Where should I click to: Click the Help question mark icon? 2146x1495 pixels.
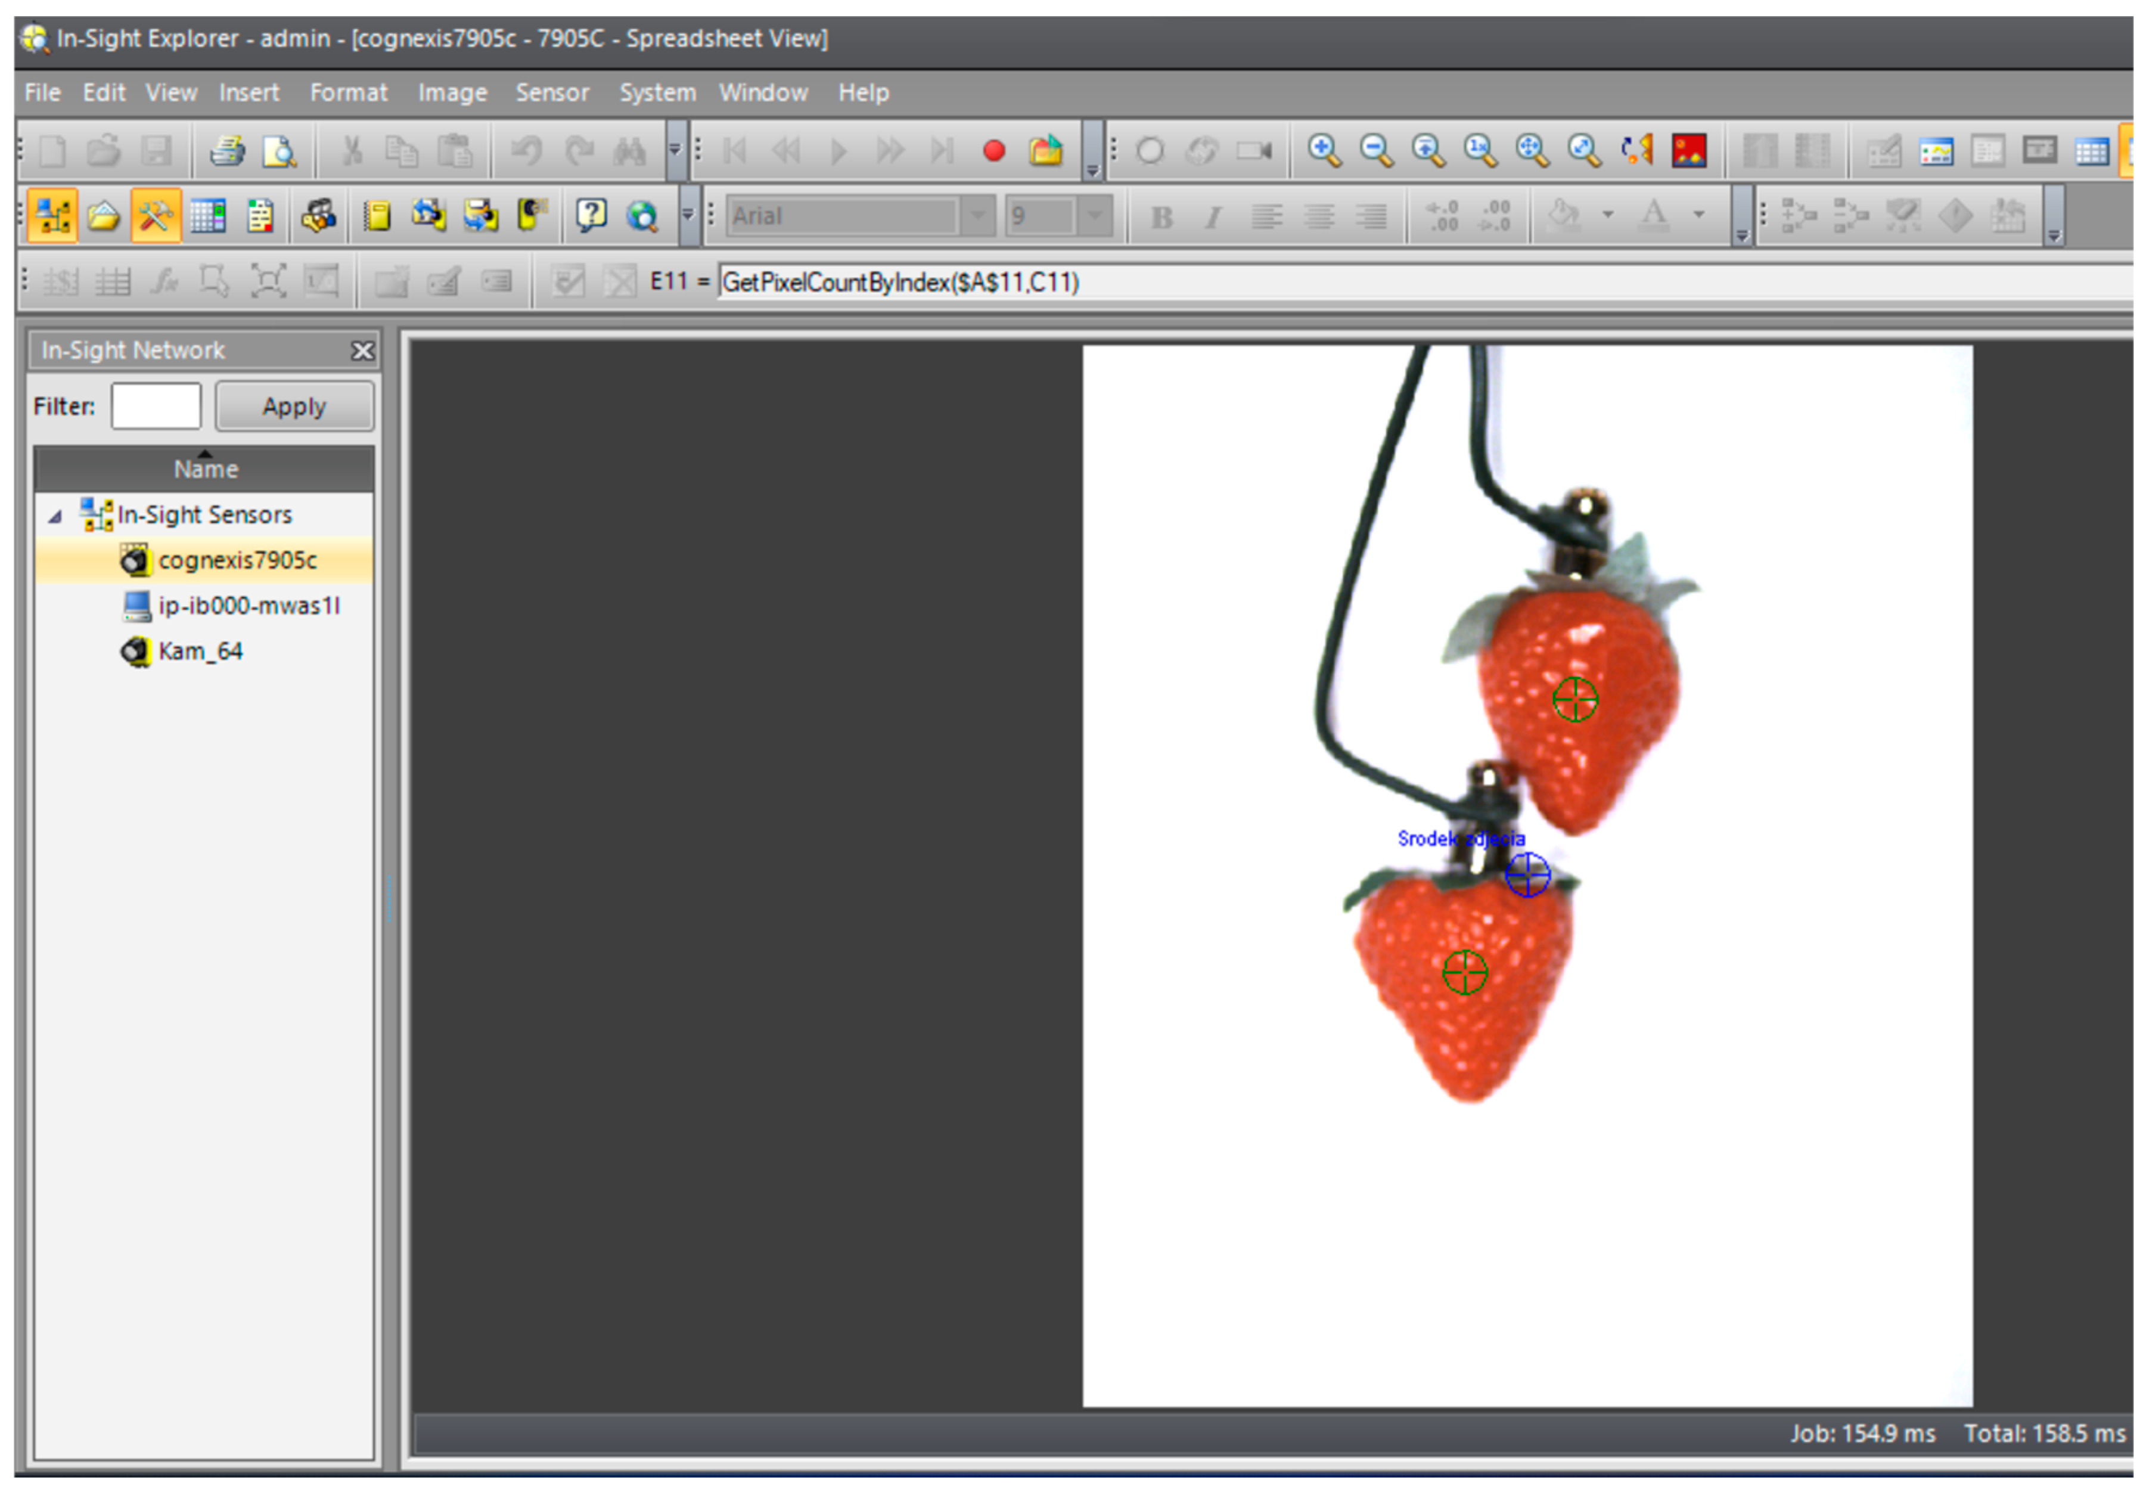[591, 216]
